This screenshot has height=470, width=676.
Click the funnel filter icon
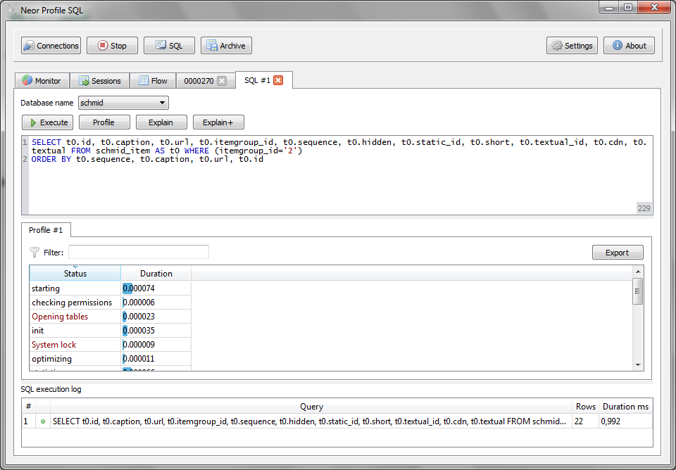click(x=35, y=253)
